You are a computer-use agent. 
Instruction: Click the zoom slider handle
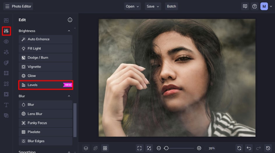[x=166, y=148]
